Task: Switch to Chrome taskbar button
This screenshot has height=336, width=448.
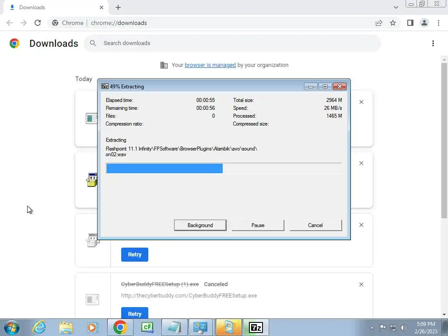Action: coord(120,327)
